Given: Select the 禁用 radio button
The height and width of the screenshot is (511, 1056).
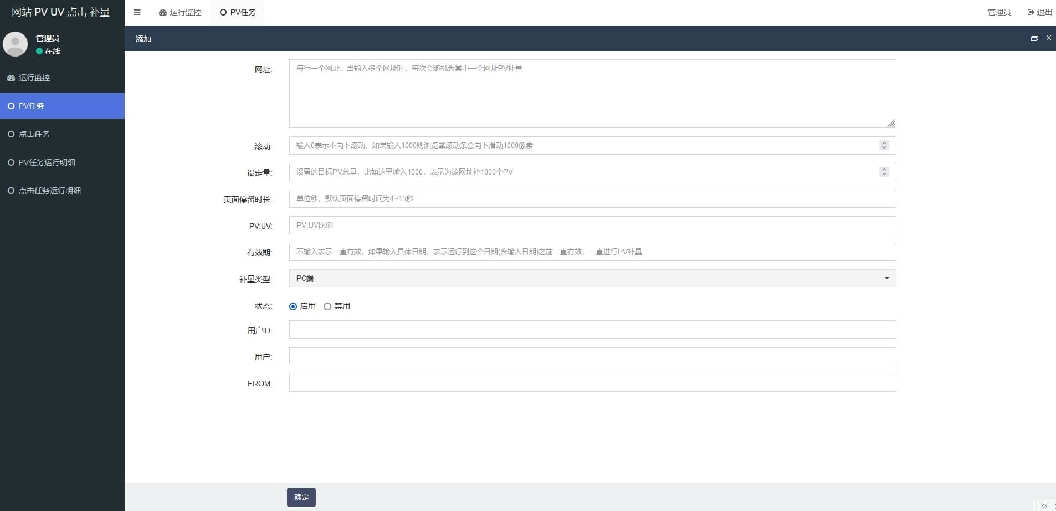Looking at the screenshot, I should point(327,306).
